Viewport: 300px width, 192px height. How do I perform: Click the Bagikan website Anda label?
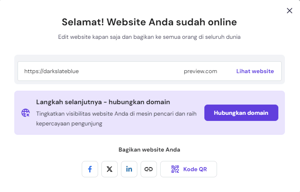coord(149,150)
